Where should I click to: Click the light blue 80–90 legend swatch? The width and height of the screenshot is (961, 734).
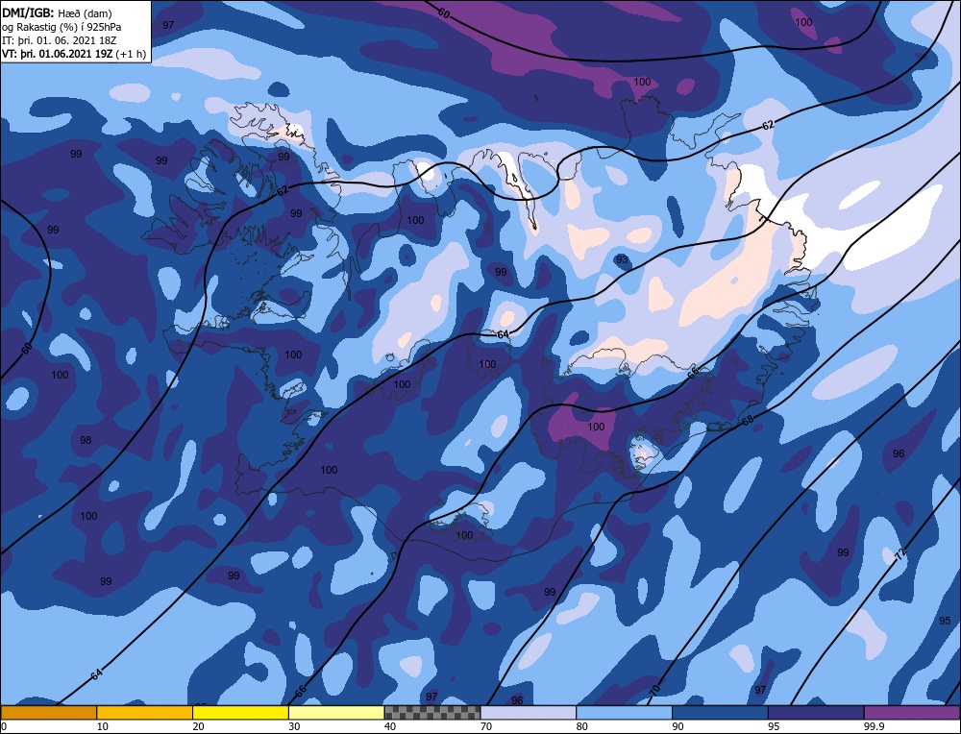tap(624, 712)
